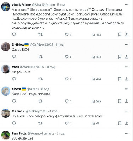Open Fun Facts profile name
Image resolution: width=133 pixels, height=141 pixels.
point(19,133)
